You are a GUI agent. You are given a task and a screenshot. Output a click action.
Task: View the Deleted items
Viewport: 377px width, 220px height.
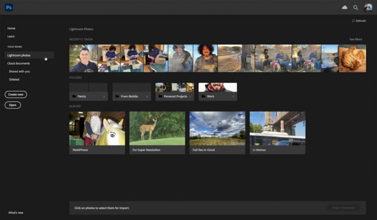(x=14, y=79)
